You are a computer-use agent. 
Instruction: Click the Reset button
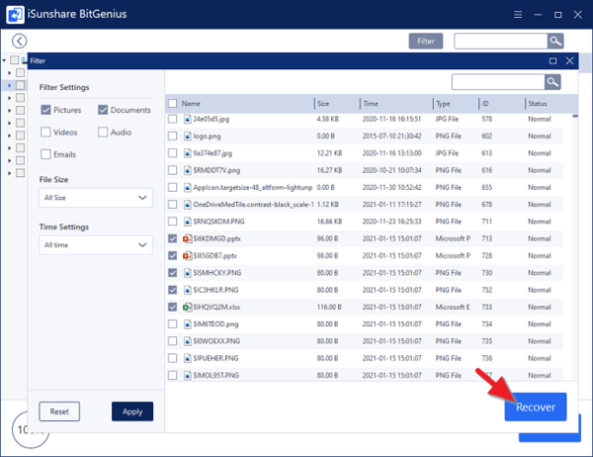point(59,411)
